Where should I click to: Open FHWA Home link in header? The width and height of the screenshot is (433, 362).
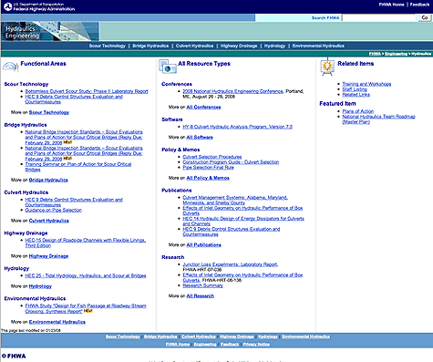pyautogui.click(x=391, y=5)
